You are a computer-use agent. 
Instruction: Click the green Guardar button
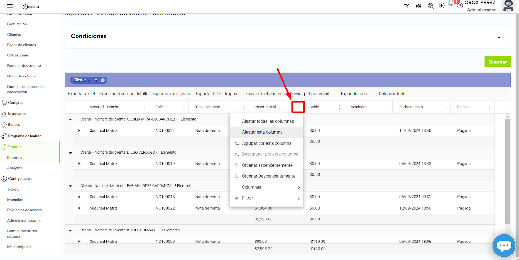coord(497,62)
